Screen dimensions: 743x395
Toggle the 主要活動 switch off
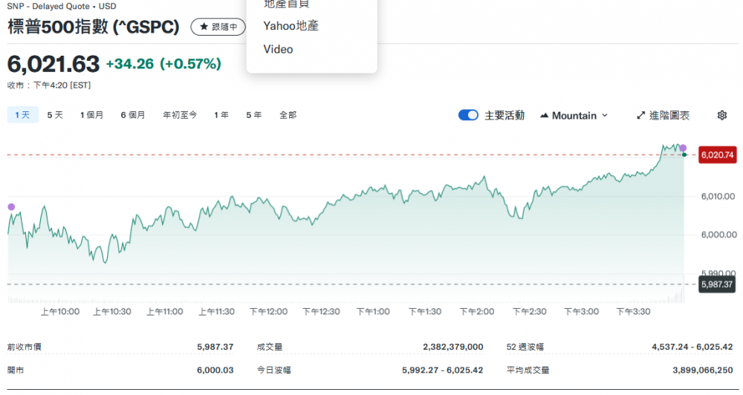coord(468,115)
